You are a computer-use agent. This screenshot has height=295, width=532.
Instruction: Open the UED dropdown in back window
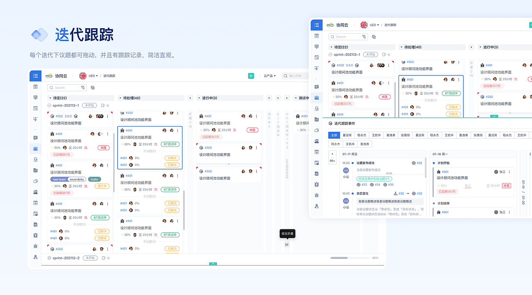93,76
